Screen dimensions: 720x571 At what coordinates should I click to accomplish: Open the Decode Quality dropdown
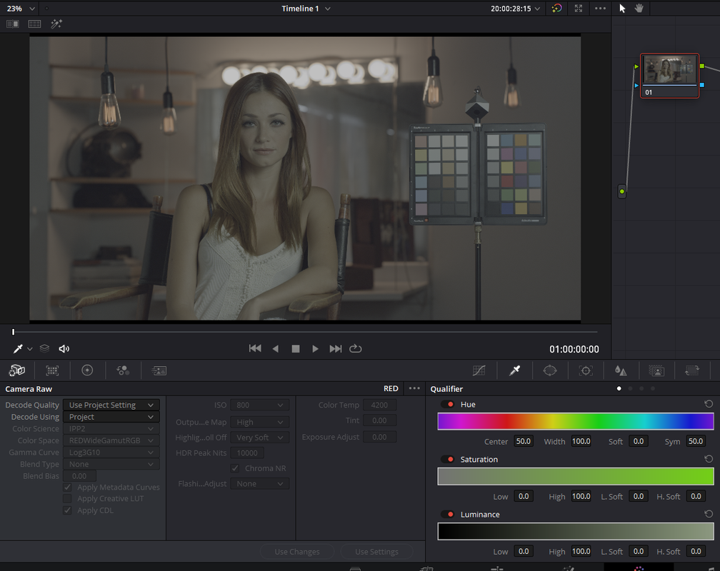click(111, 405)
